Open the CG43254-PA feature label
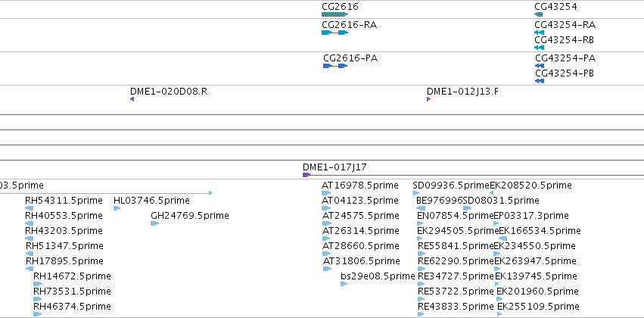This screenshot has height=318, width=644. pos(565,58)
